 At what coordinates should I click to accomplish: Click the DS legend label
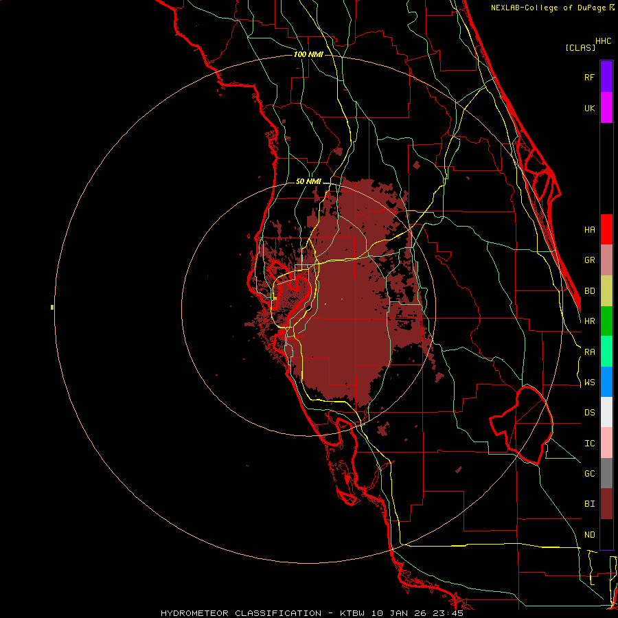click(x=590, y=413)
